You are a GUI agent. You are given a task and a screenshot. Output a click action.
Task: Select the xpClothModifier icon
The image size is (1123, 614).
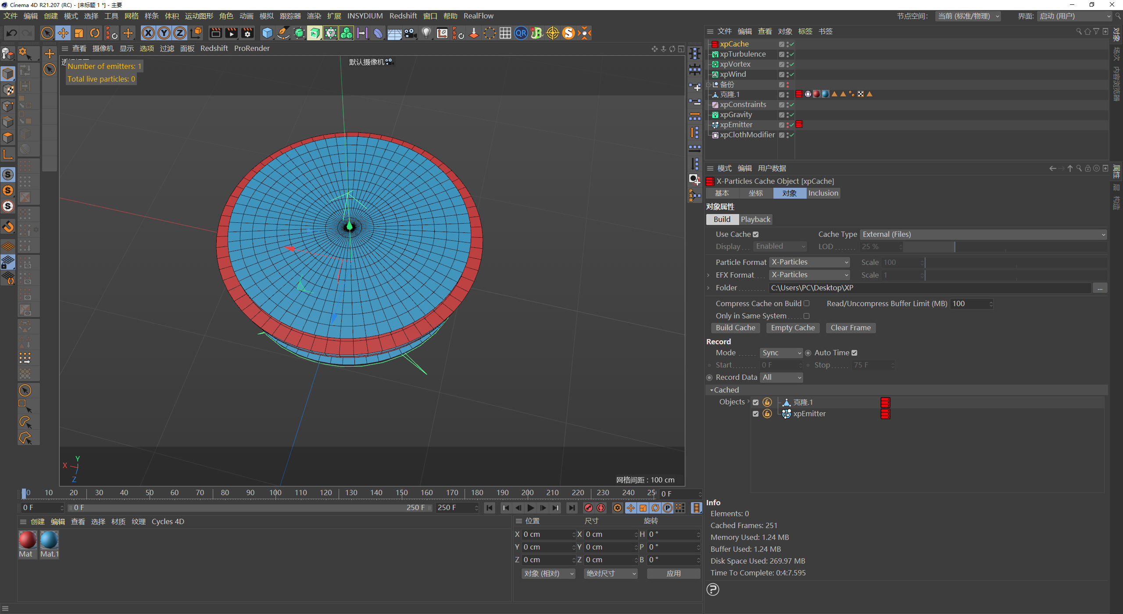(716, 136)
